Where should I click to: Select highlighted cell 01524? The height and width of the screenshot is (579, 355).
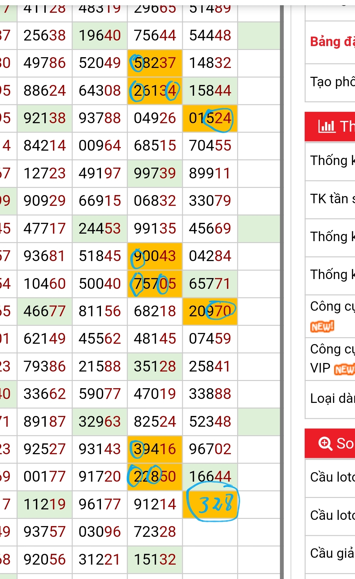pyautogui.click(x=210, y=118)
